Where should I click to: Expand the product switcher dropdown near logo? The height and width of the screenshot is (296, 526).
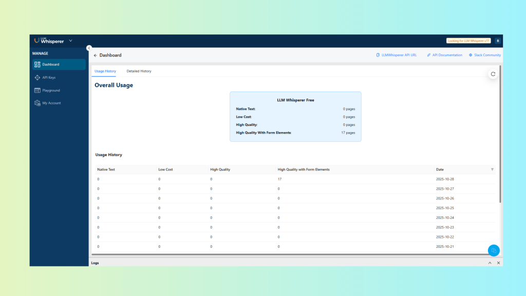click(x=70, y=41)
